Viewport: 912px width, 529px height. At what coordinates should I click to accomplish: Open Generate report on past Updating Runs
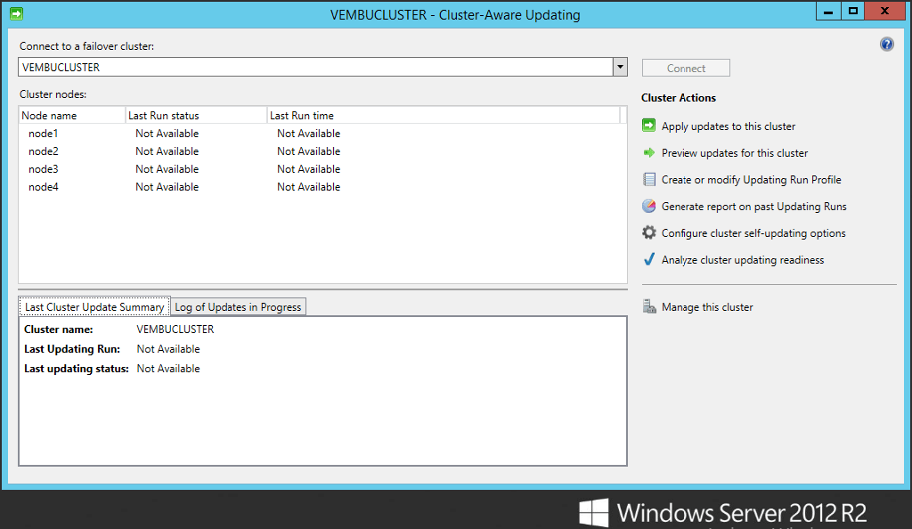pos(753,207)
